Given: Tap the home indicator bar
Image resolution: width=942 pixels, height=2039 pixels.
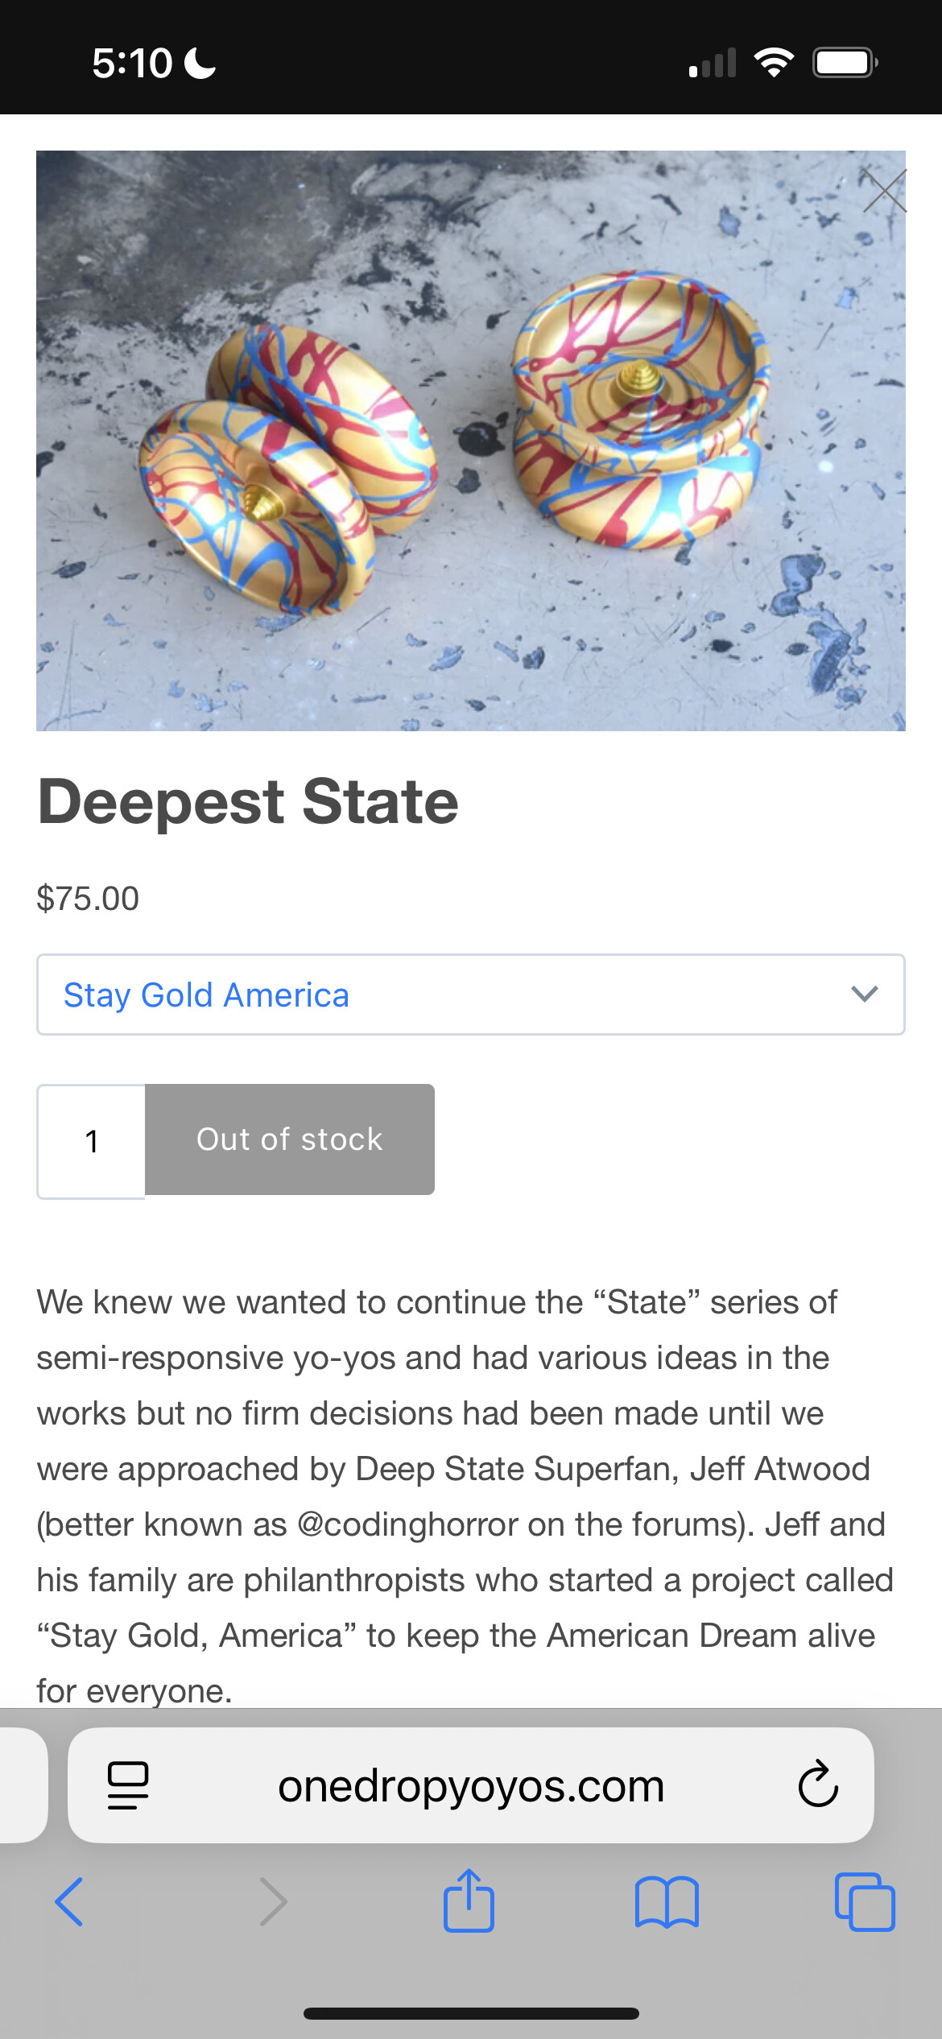Looking at the screenshot, I should click(x=471, y=2014).
